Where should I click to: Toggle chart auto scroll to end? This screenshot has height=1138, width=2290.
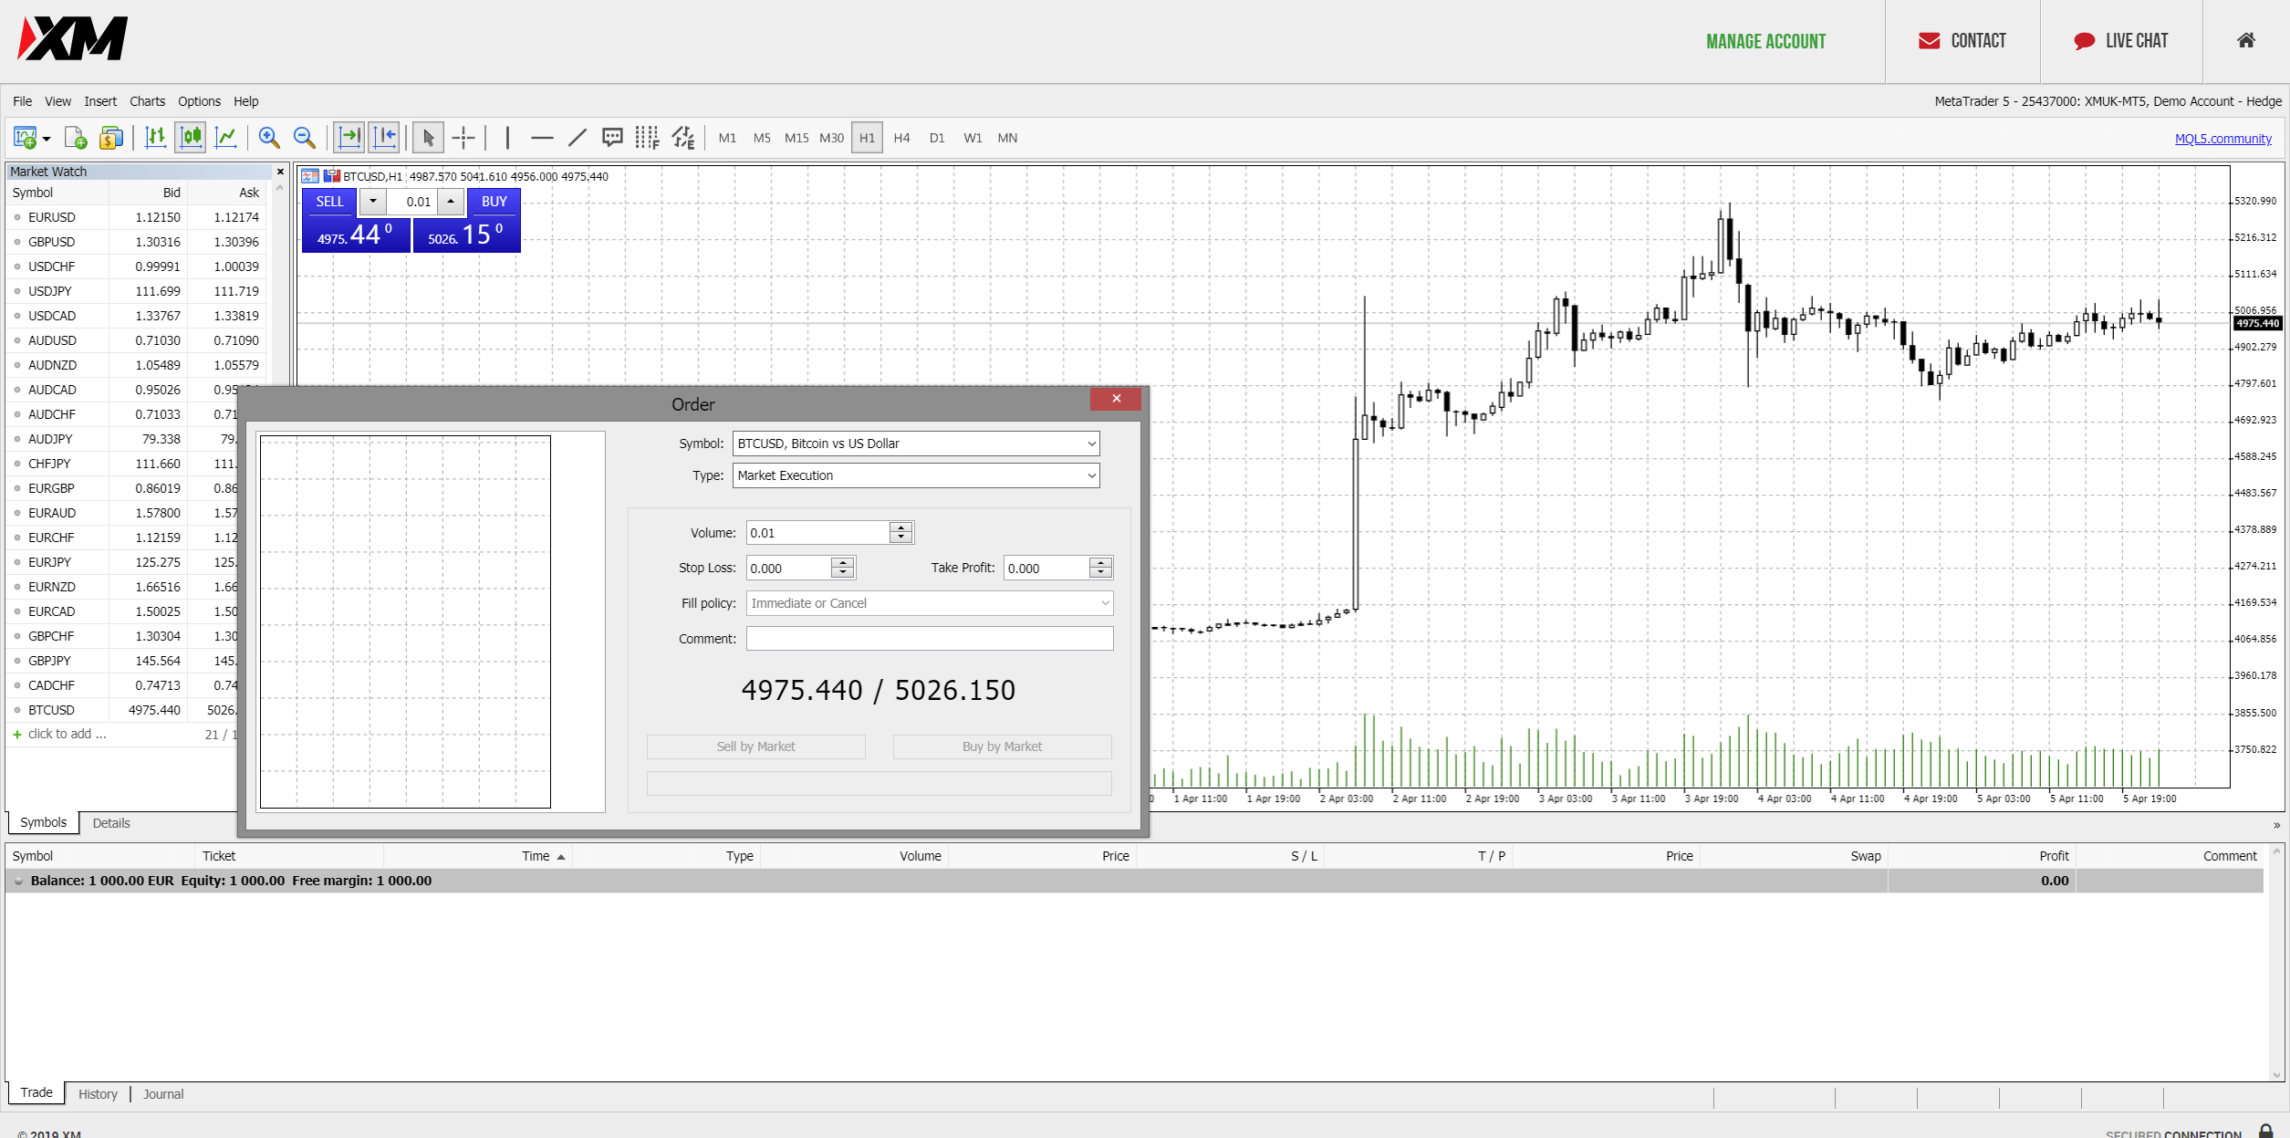tap(349, 138)
